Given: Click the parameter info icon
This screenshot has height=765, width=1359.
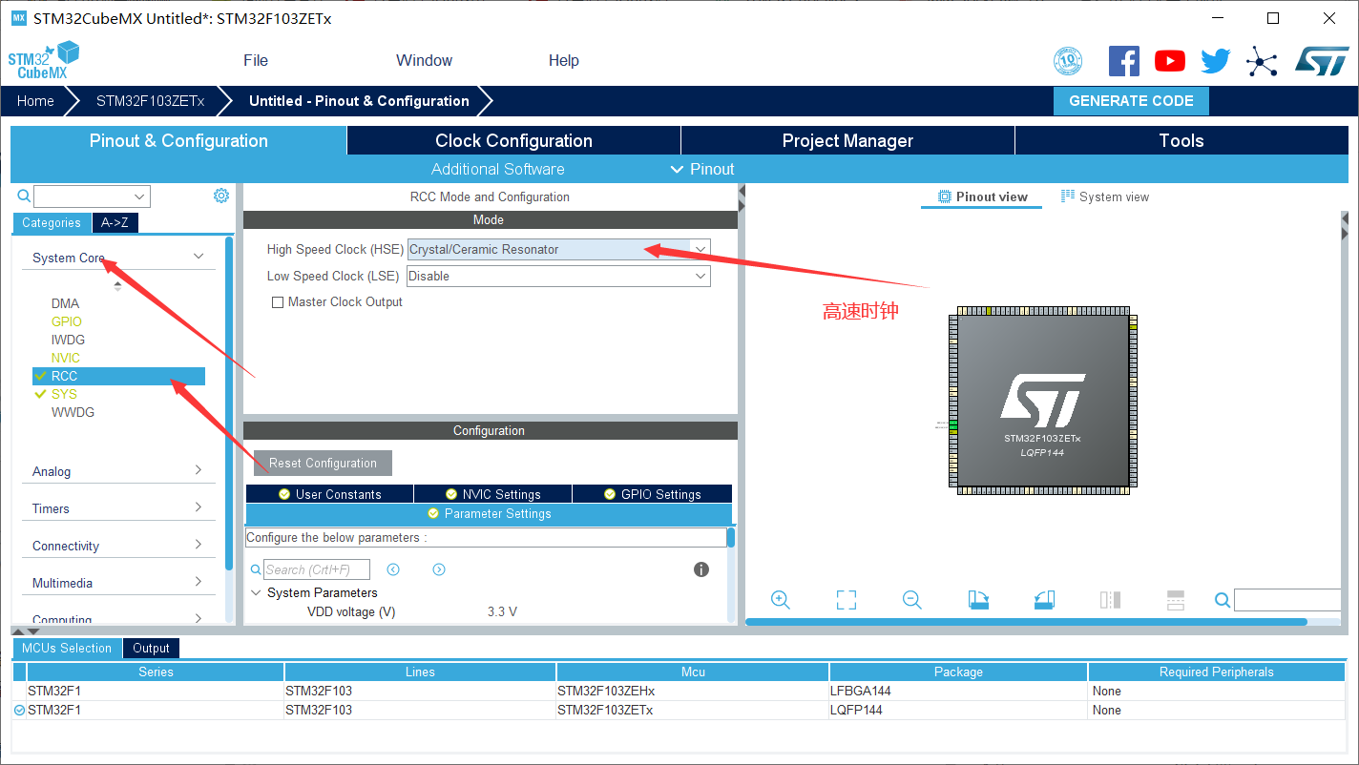Looking at the screenshot, I should 701,569.
